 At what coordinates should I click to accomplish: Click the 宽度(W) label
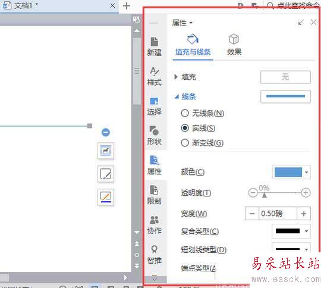(x=194, y=214)
